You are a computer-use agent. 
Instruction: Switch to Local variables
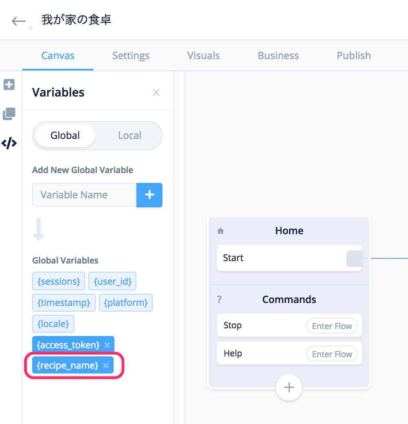(129, 136)
